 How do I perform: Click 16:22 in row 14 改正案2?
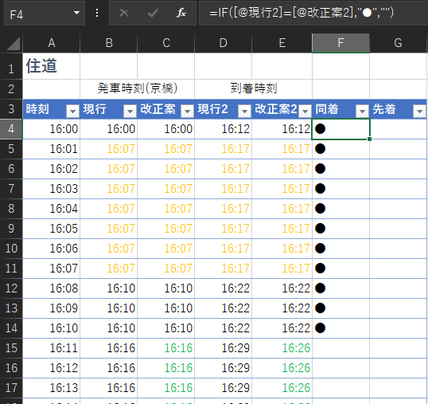coord(282,328)
